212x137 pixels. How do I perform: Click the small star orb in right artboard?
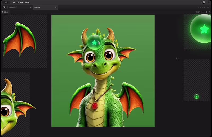pyautogui.click(x=196, y=97)
